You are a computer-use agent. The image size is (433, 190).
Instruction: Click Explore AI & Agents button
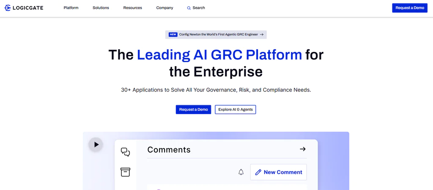(236, 109)
